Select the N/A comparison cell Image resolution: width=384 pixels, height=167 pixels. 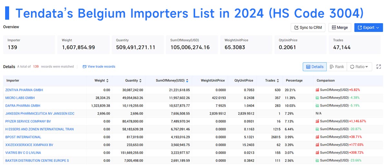318,114
